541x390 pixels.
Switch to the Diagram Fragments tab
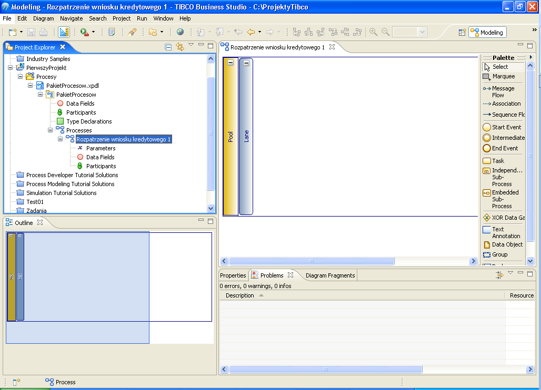tap(330, 275)
